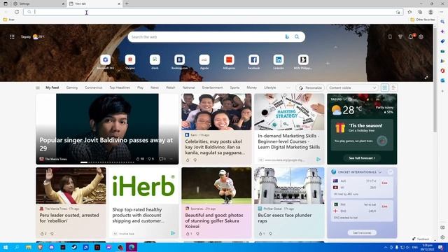Open the app launcher grid icon

tap(12, 37)
